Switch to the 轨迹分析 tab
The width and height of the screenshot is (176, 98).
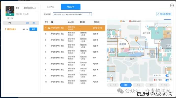[71, 7]
